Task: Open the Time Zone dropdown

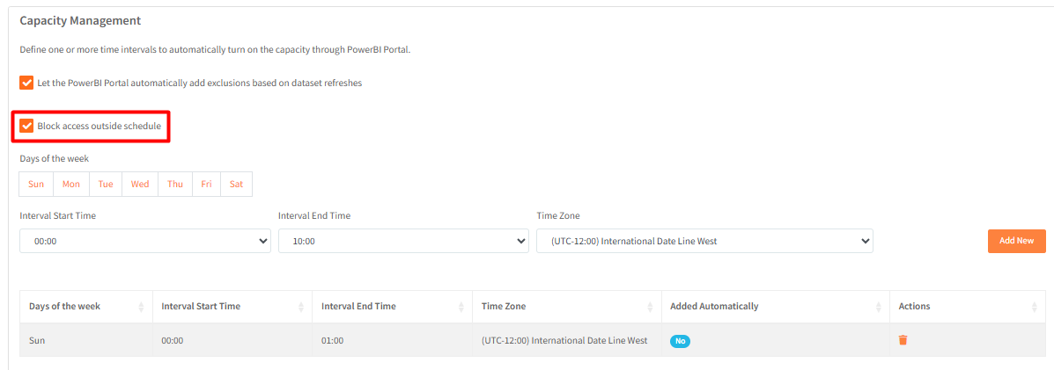Action: point(704,241)
